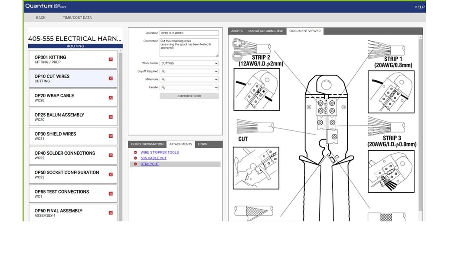Open the Milestone dropdown

(x=189, y=79)
